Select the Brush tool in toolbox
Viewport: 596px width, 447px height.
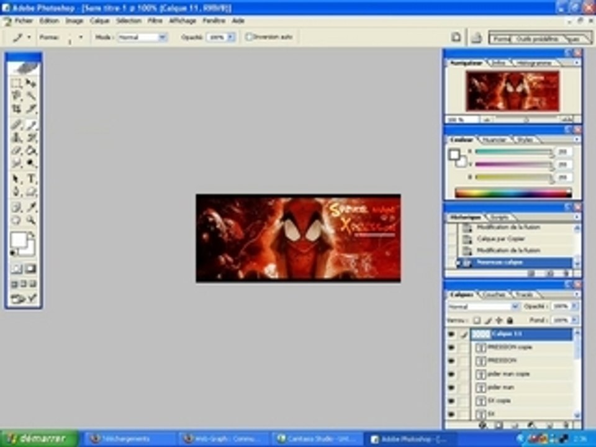point(31,124)
